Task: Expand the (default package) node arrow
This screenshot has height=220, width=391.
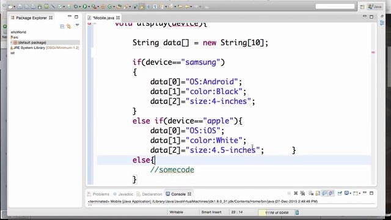Action: [11, 43]
